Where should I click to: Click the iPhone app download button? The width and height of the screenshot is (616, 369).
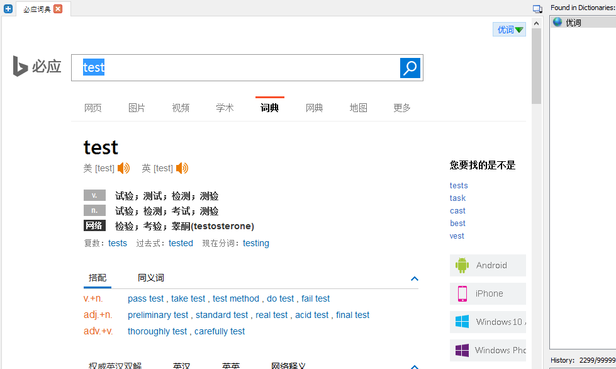tap(488, 293)
